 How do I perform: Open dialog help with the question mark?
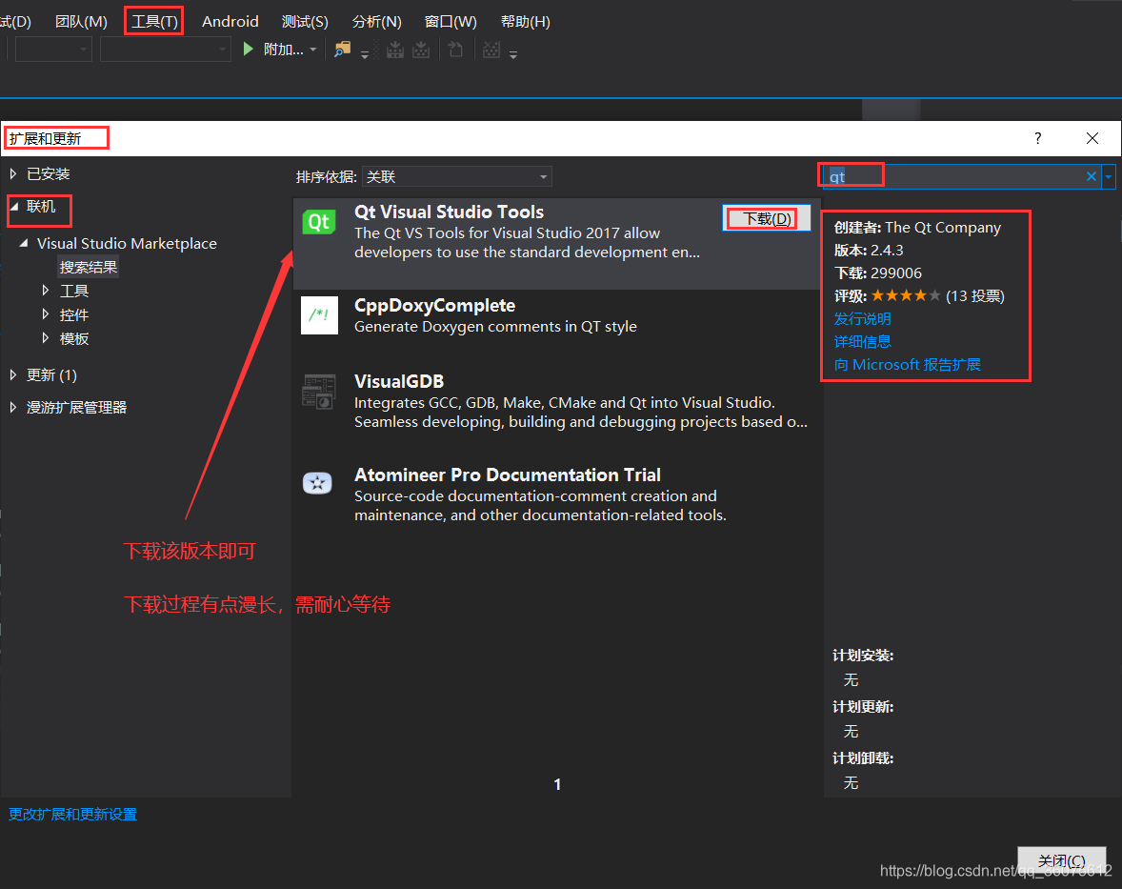[x=1037, y=138]
